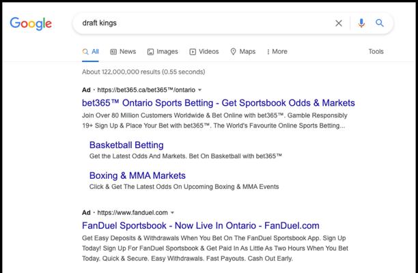The image size is (418, 273).
Task: Click the https://bet365.ca/bet365™/ontario URL text
Action: (146, 90)
